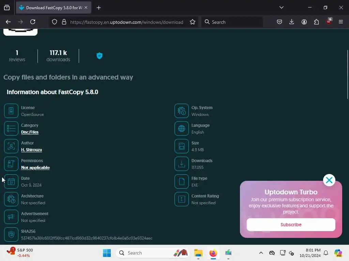The height and width of the screenshot is (261, 349).
Task: Click the File type document icon
Action: click(x=182, y=181)
